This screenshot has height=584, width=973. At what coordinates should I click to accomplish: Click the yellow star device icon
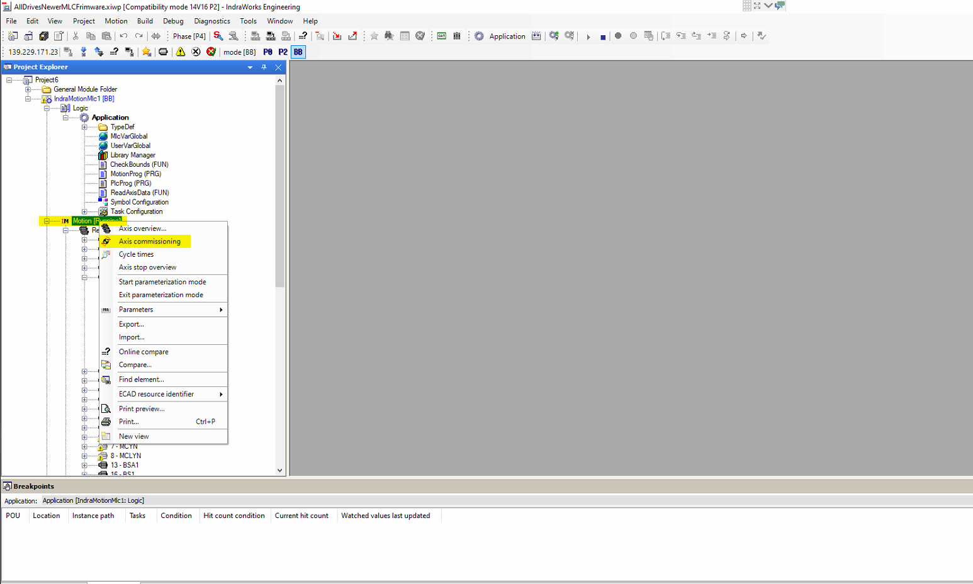[147, 52]
